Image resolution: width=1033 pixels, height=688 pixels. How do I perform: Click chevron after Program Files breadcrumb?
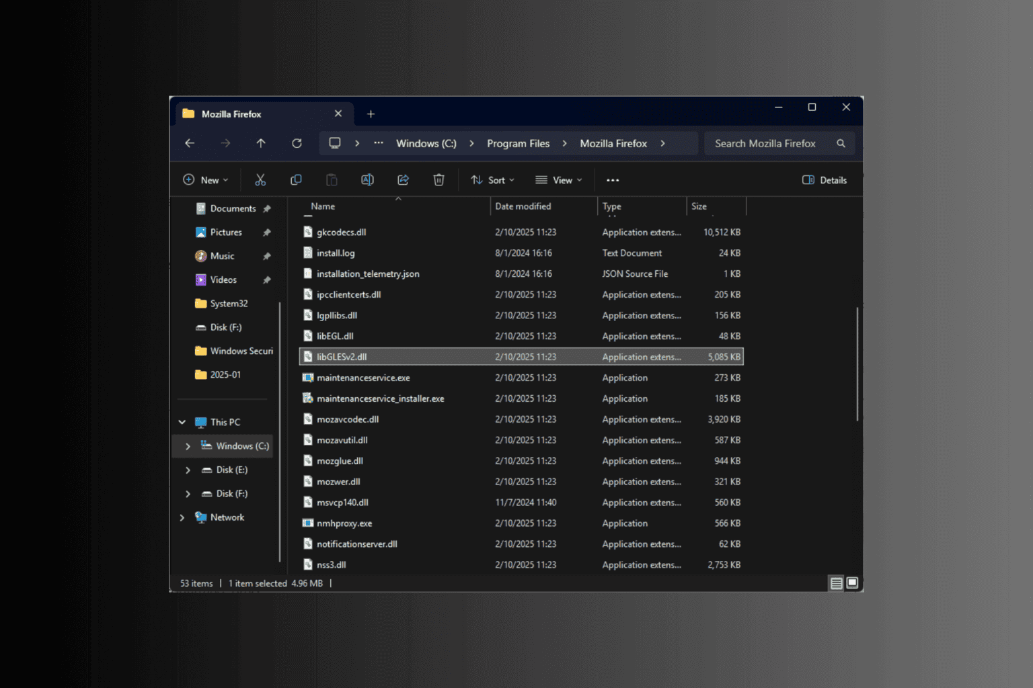coord(564,143)
